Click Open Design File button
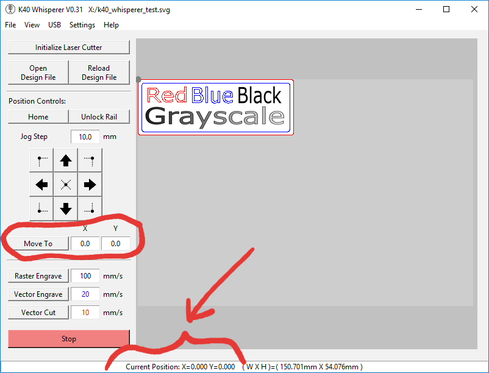Screen dimensions: 489x373 [38, 73]
